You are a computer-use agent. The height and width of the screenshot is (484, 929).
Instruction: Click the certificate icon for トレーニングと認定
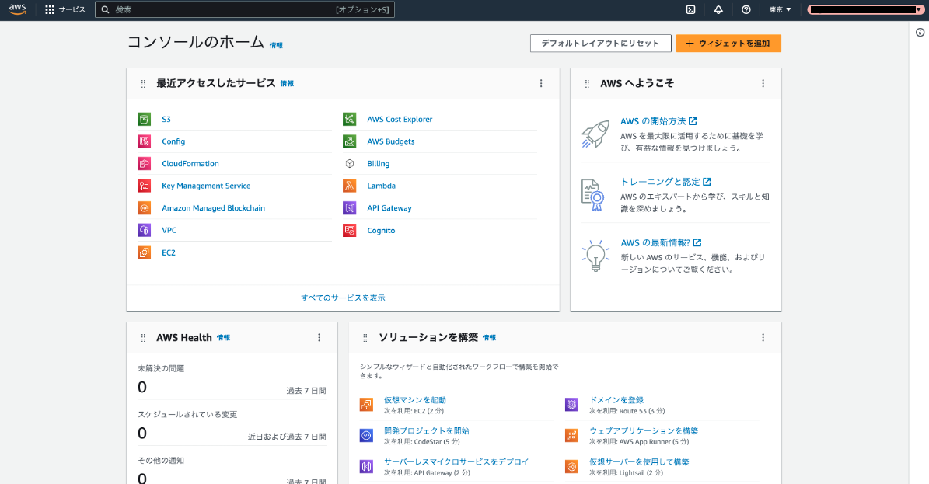tap(593, 195)
